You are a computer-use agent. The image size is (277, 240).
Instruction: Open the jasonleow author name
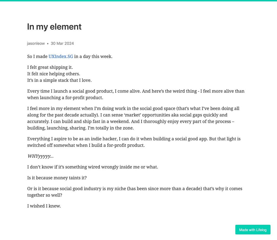tap(36, 43)
